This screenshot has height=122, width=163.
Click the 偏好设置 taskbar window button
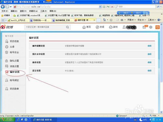click(44, 120)
